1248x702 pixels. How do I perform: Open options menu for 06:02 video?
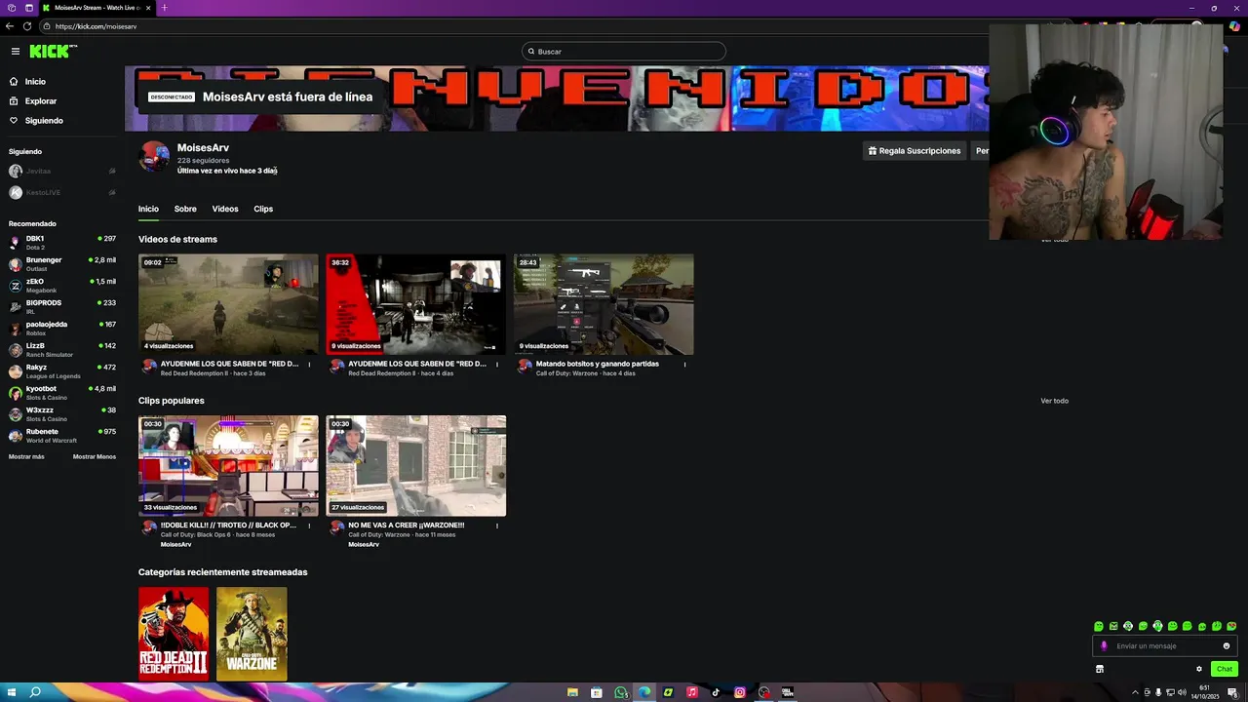[309, 365]
